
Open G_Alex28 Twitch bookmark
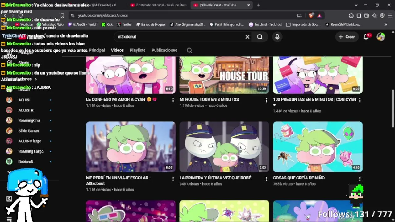[x=83, y=24]
